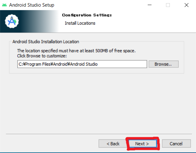Click the empty gray area below the group box

(x=98, y=103)
